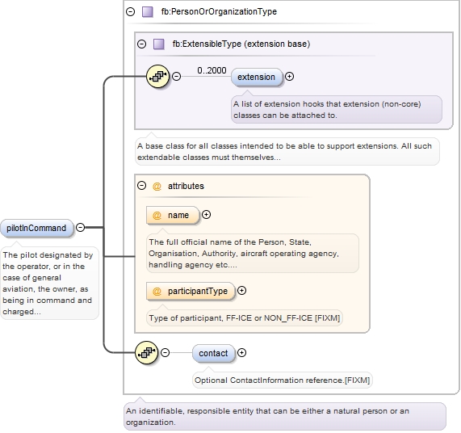Expand the name attribute details
The height and width of the screenshot is (433, 461).
coord(207,215)
